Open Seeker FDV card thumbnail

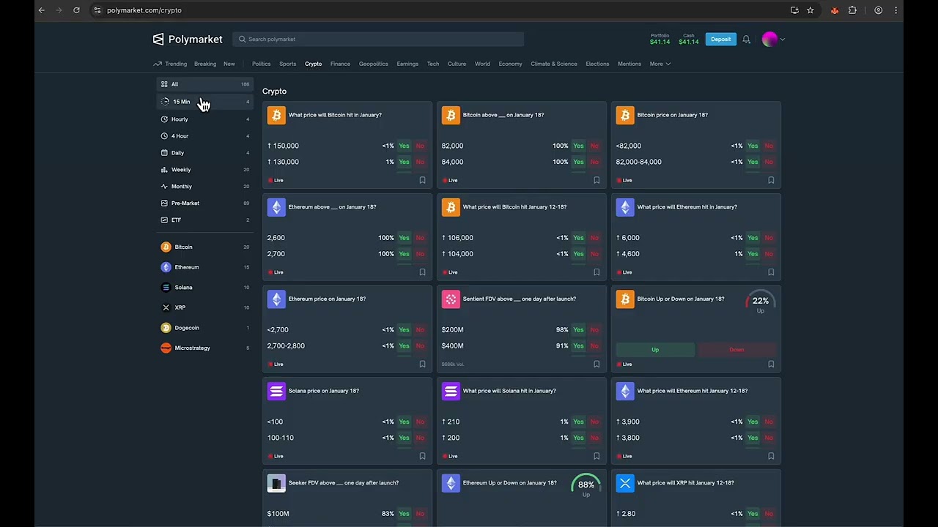pyautogui.click(x=276, y=483)
